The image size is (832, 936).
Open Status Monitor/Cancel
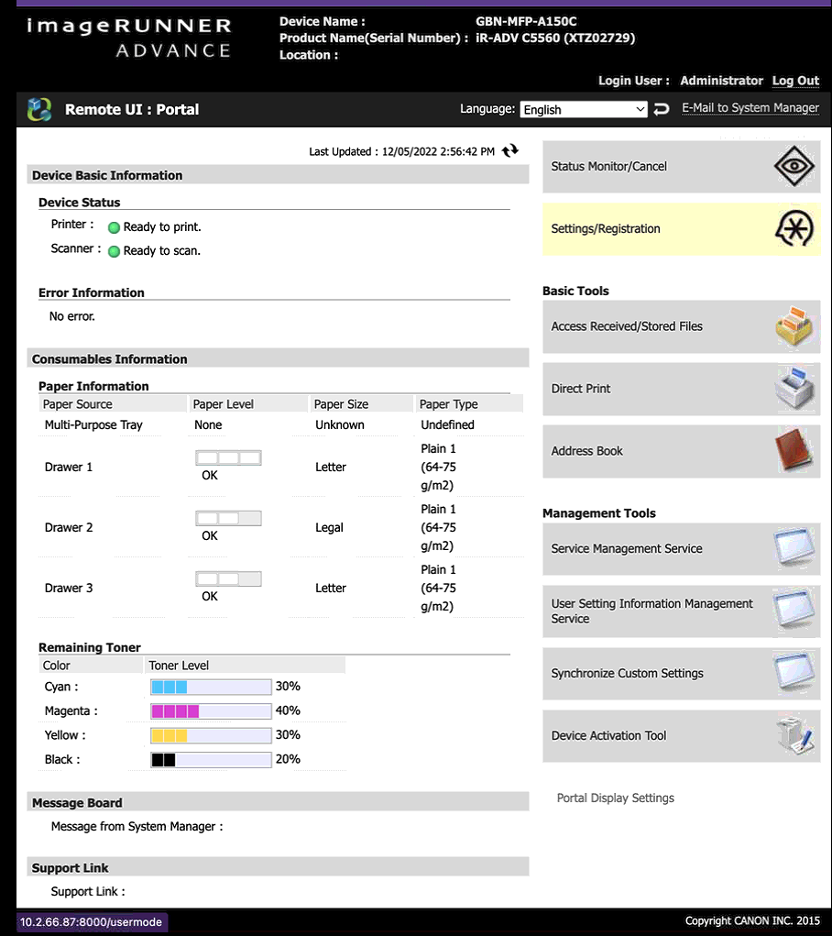682,167
